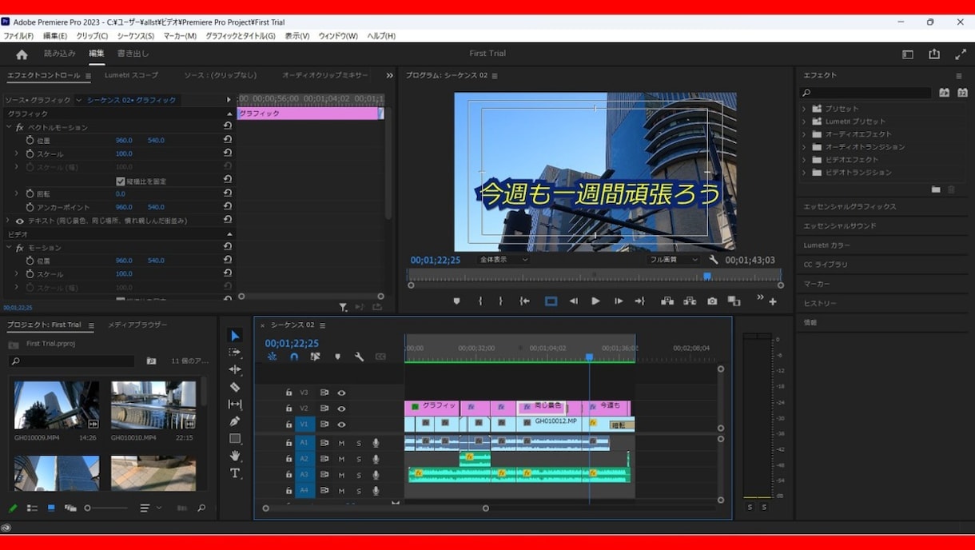Screen dimensions: 975x550
Task: Open the zoom level dropdown in Program monitor
Action: tap(503, 260)
